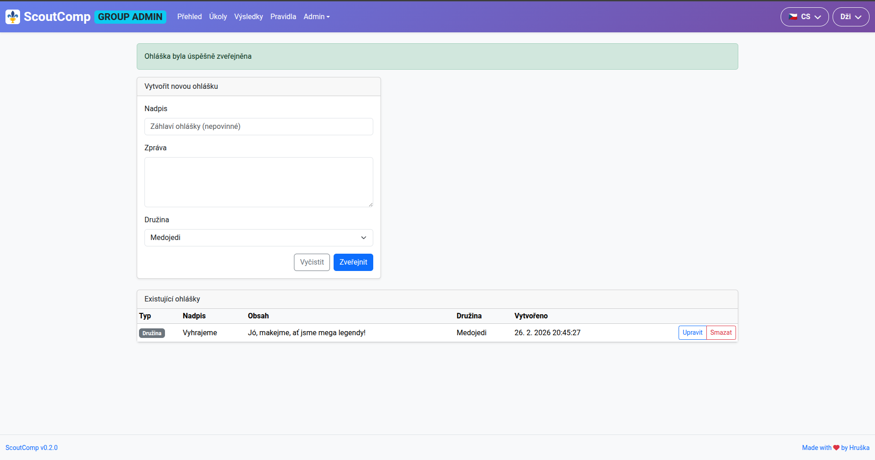Open the Dži user menu
The height and width of the screenshot is (460, 875).
coord(850,17)
